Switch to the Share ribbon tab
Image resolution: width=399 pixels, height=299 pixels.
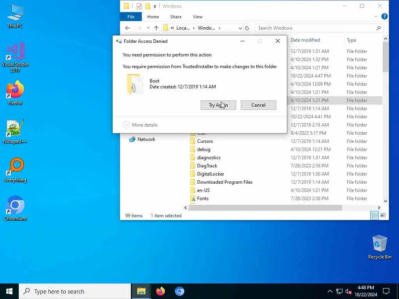point(176,17)
